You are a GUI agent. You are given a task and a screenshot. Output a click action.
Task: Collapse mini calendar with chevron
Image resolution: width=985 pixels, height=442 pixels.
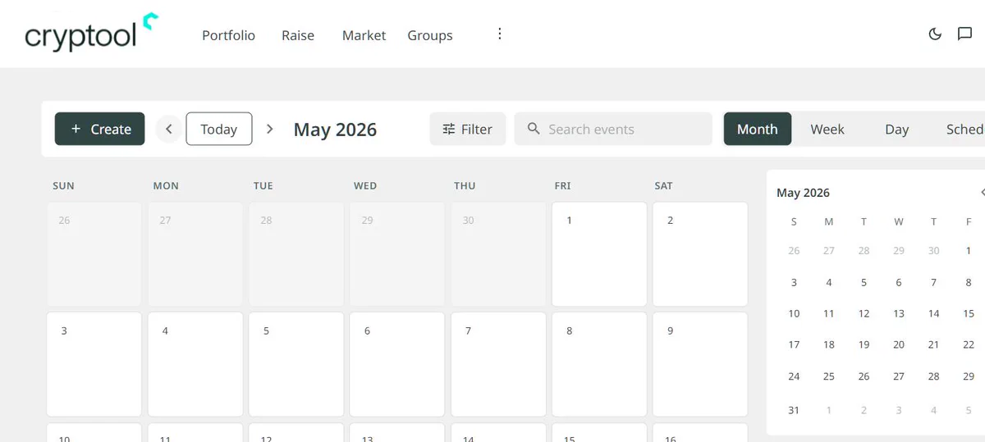point(983,192)
